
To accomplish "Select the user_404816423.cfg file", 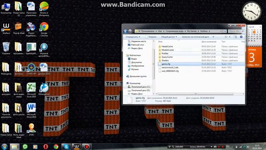I will (x=201, y=71).
